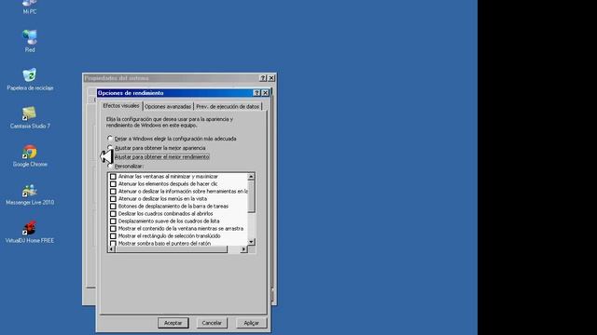The width and height of the screenshot is (597, 335).
Task: Click the Aceptar button
Action: [174, 323]
